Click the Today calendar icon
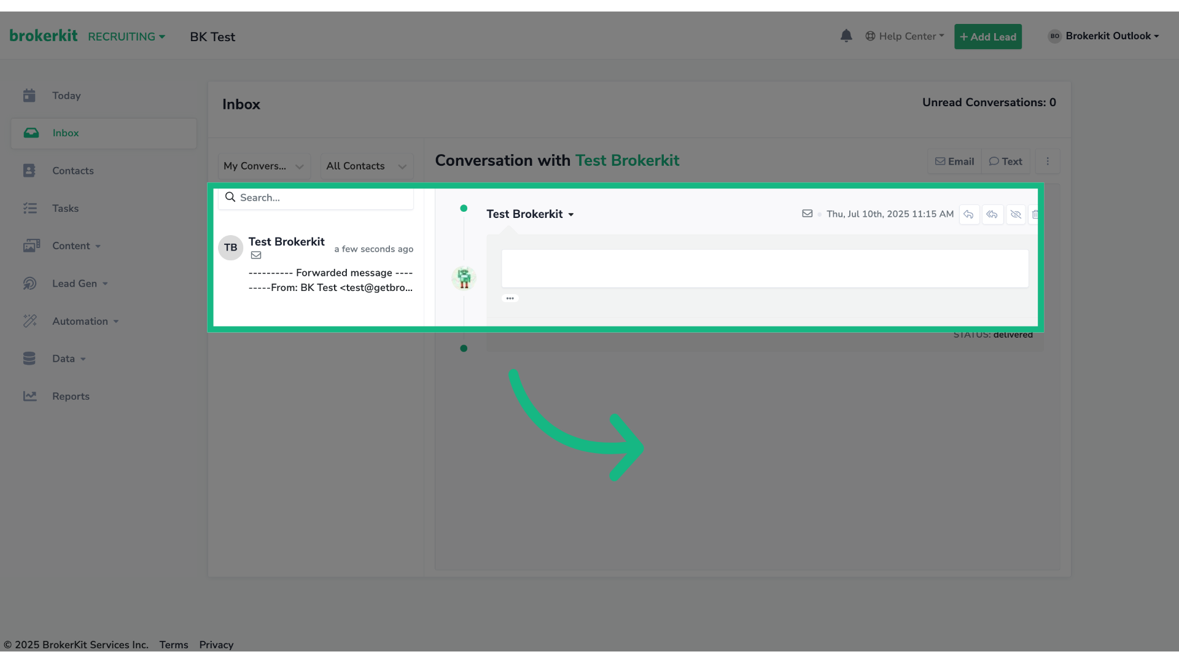This screenshot has height=663, width=1179. click(x=29, y=96)
